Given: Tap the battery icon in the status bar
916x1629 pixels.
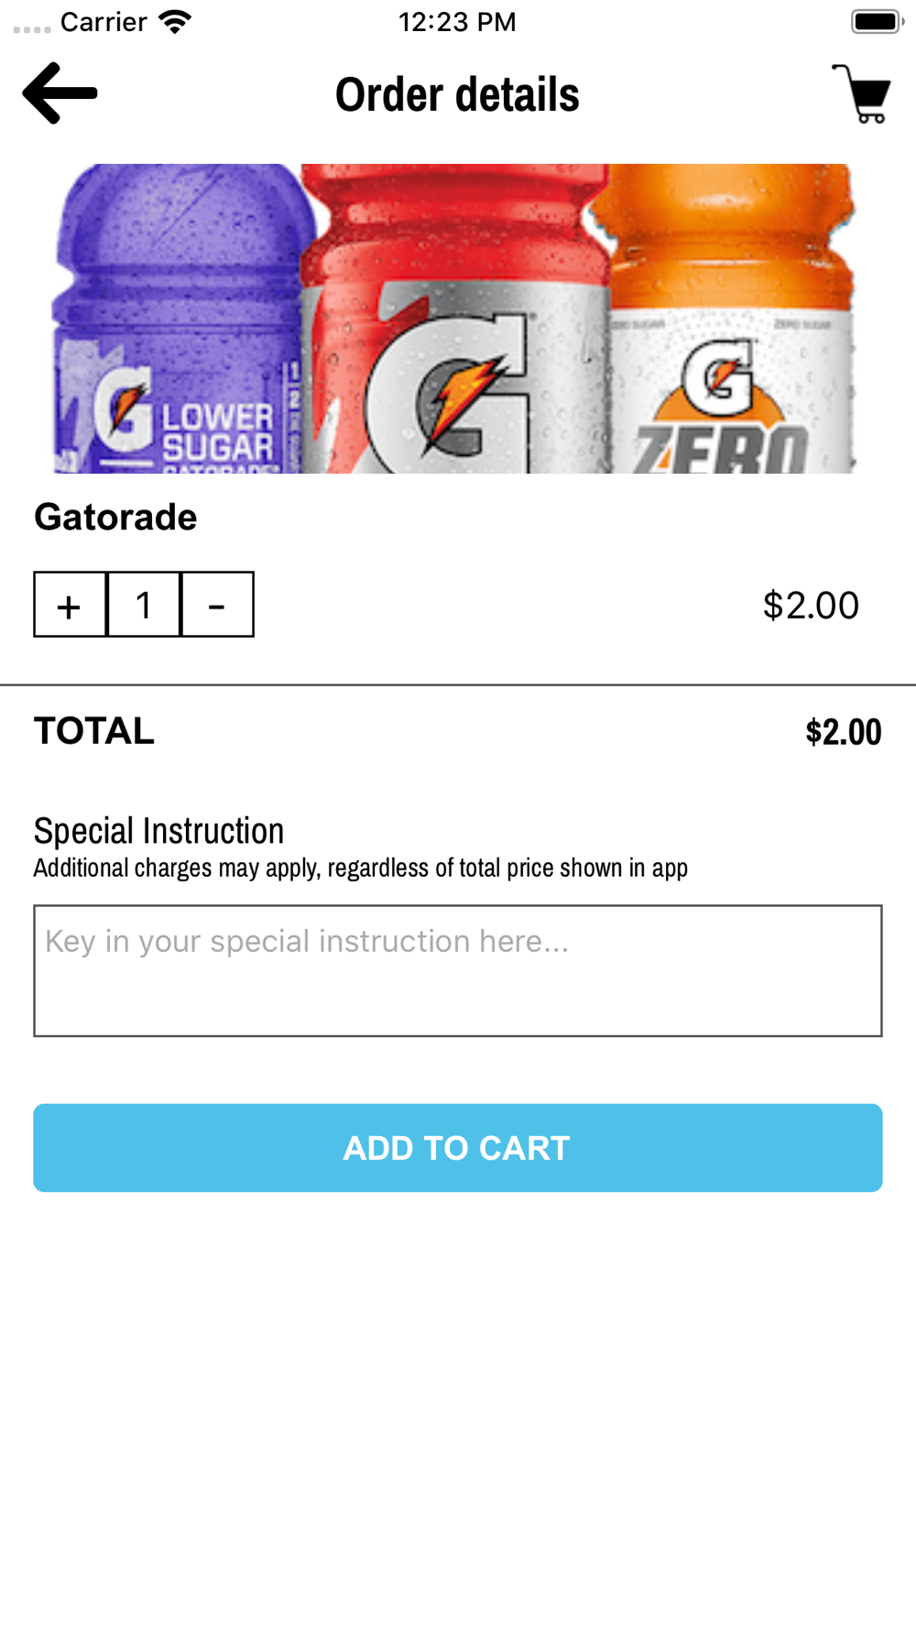Looking at the screenshot, I should 877,22.
